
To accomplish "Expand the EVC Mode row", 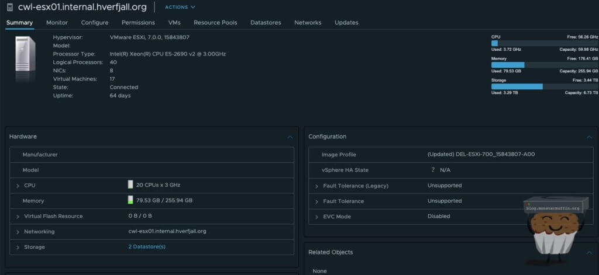I will [316, 217].
